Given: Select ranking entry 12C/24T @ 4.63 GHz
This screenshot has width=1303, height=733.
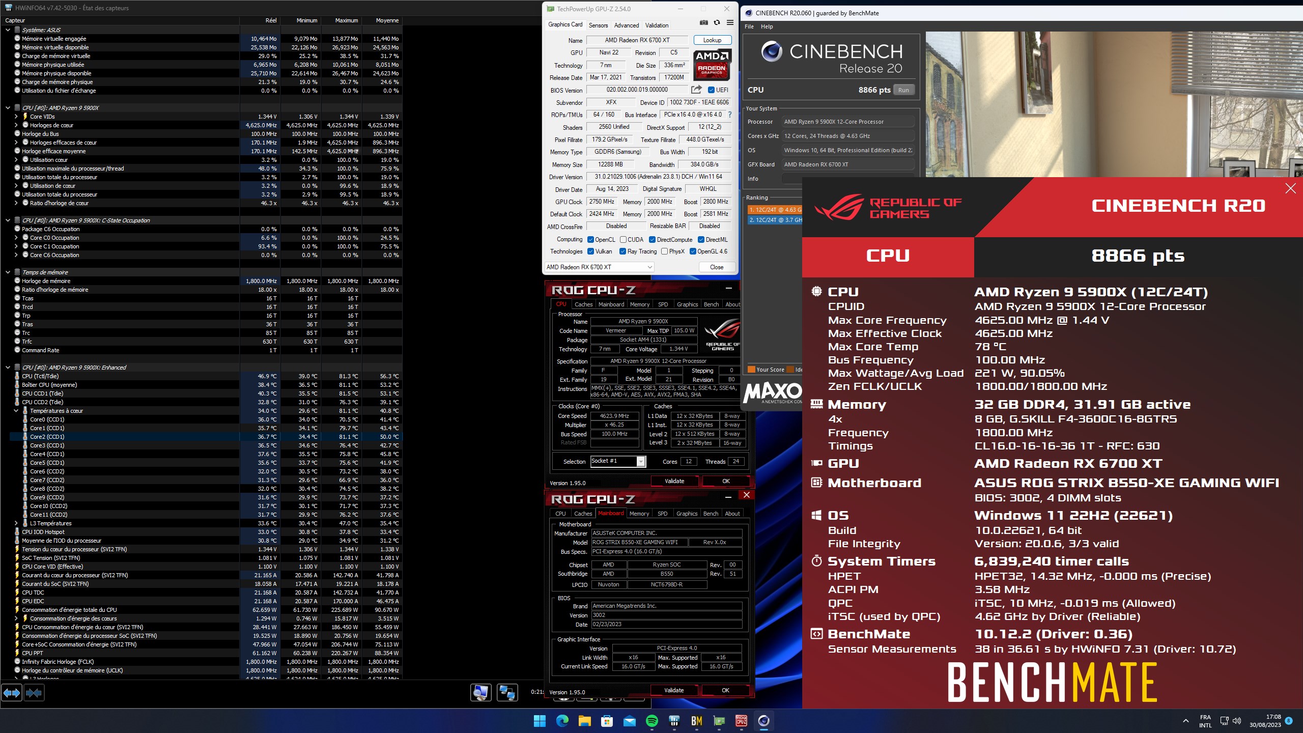Looking at the screenshot, I should point(774,210).
